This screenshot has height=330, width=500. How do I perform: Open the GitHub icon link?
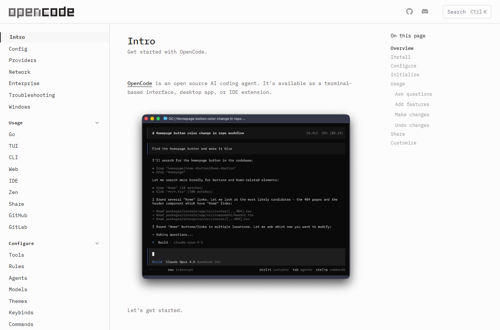[410, 11]
